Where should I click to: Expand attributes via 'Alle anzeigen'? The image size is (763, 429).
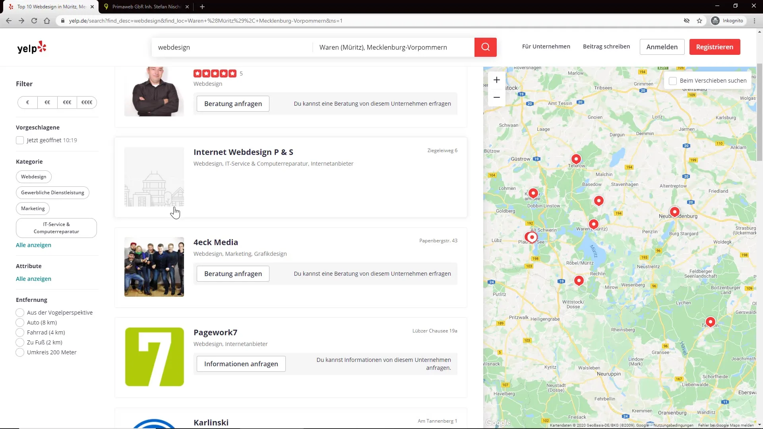pos(33,279)
